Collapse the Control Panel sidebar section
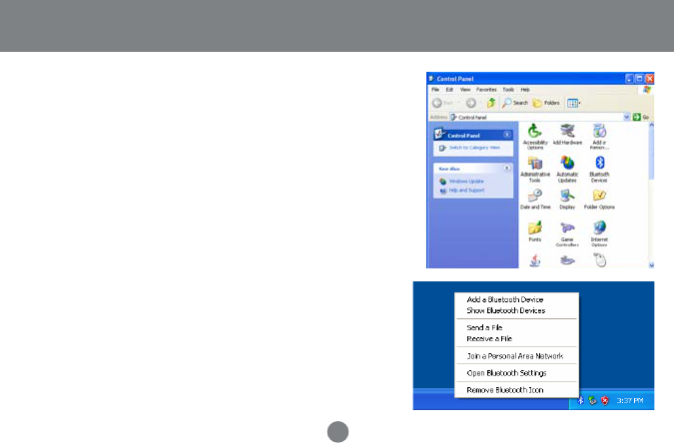This screenshot has height=443, width=674. pos(507,135)
